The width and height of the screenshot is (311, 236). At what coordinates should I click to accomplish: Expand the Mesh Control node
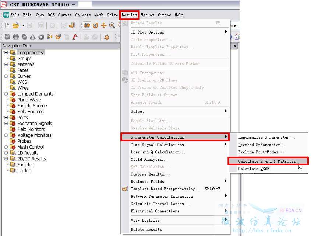pos(6,147)
